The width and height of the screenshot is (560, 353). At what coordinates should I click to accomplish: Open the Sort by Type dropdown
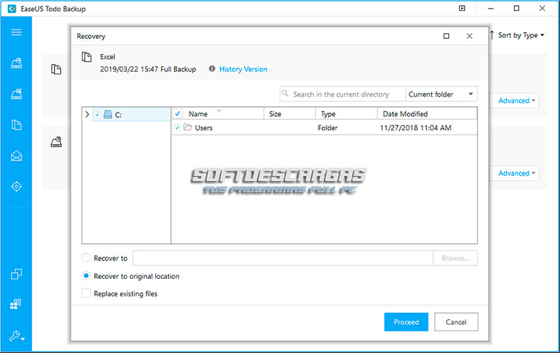[x=521, y=35]
